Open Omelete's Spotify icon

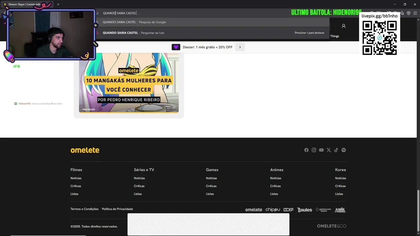[344, 150]
